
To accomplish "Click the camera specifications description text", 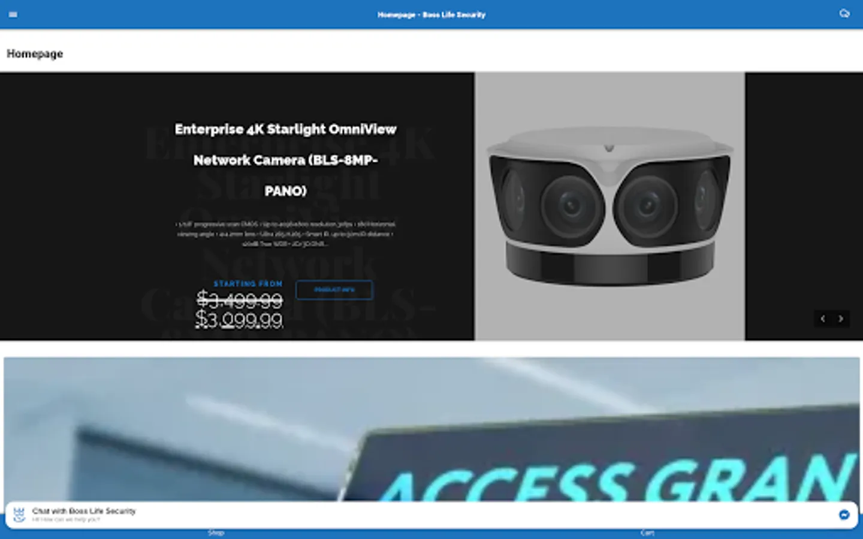I will pyautogui.click(x=285, y=234).
